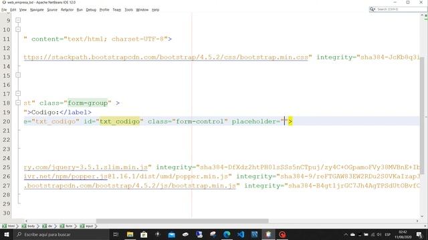
Task: Focus the NetBeans quick search field
Action: pyautogui.click(x=401, y=9)
